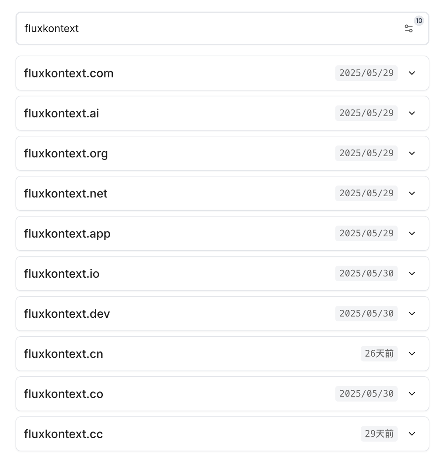This screenshot has width=441, height=461.
Task: Expand the fluxkontext.dev row chevron
Action: coord(412,314)
